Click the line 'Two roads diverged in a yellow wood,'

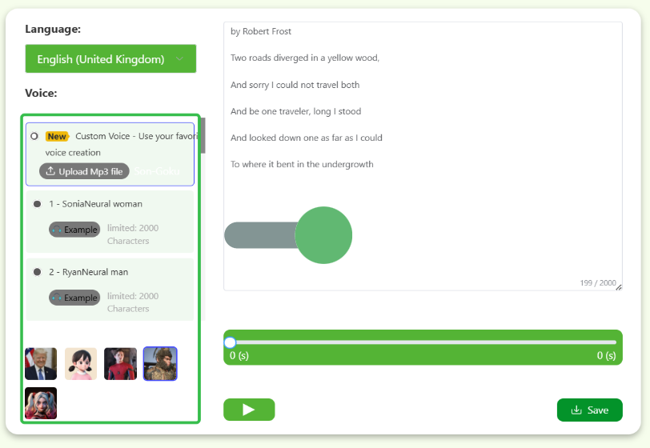pyautogui.click(x=305, y=58)
